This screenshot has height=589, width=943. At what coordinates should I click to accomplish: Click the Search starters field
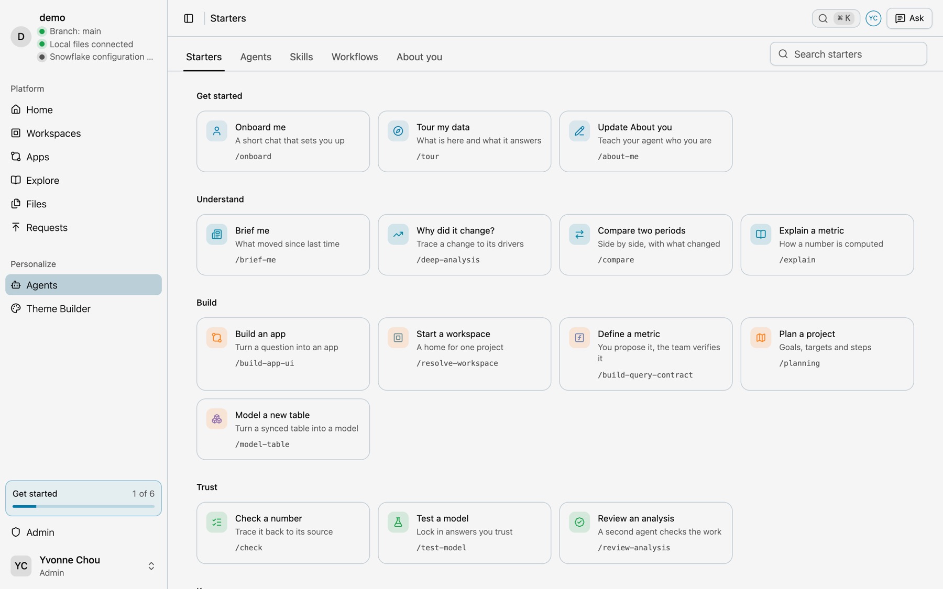(x=848, y=54)
